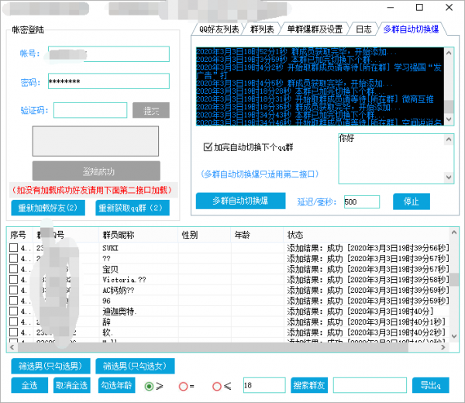Toggle 加完自动切换下个qq群 checkbox
This screenshot has height=403, width=465.
click(208, 146)
